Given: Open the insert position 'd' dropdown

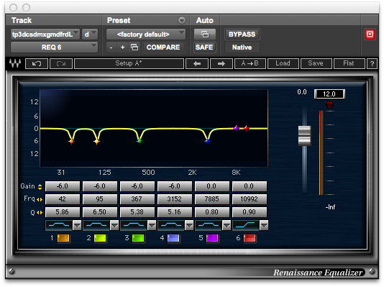Looking at the screenshot, I should [x=90, y=35].
